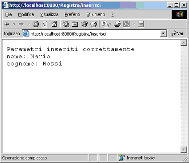Screen dimensions: 189x163
Task: Click the Vai go button
Action: point(177,33)
